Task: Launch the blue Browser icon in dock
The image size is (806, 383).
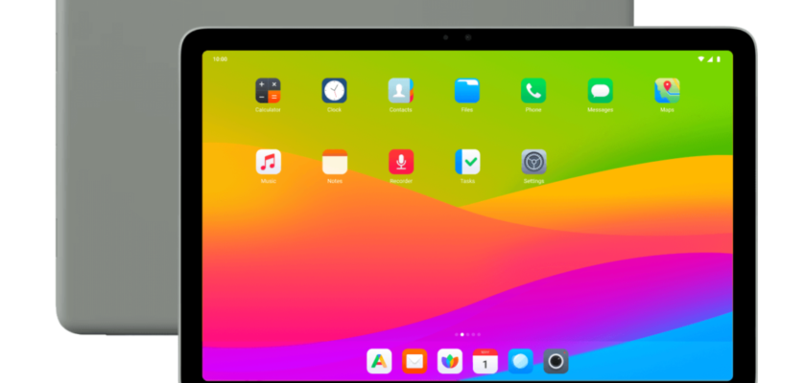Action: click(x=520, y=362)
